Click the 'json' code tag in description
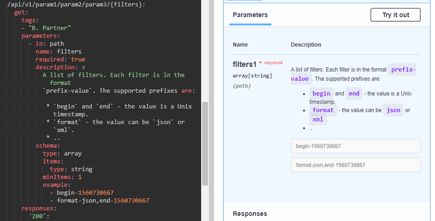This screenshot has height=221, width=435. coord(393,110)
